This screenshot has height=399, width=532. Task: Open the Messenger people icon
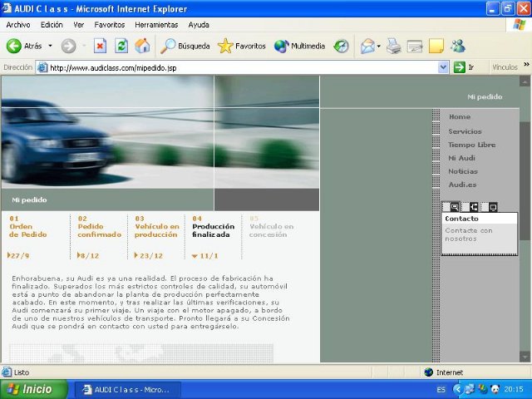click(x=458, y=46)
